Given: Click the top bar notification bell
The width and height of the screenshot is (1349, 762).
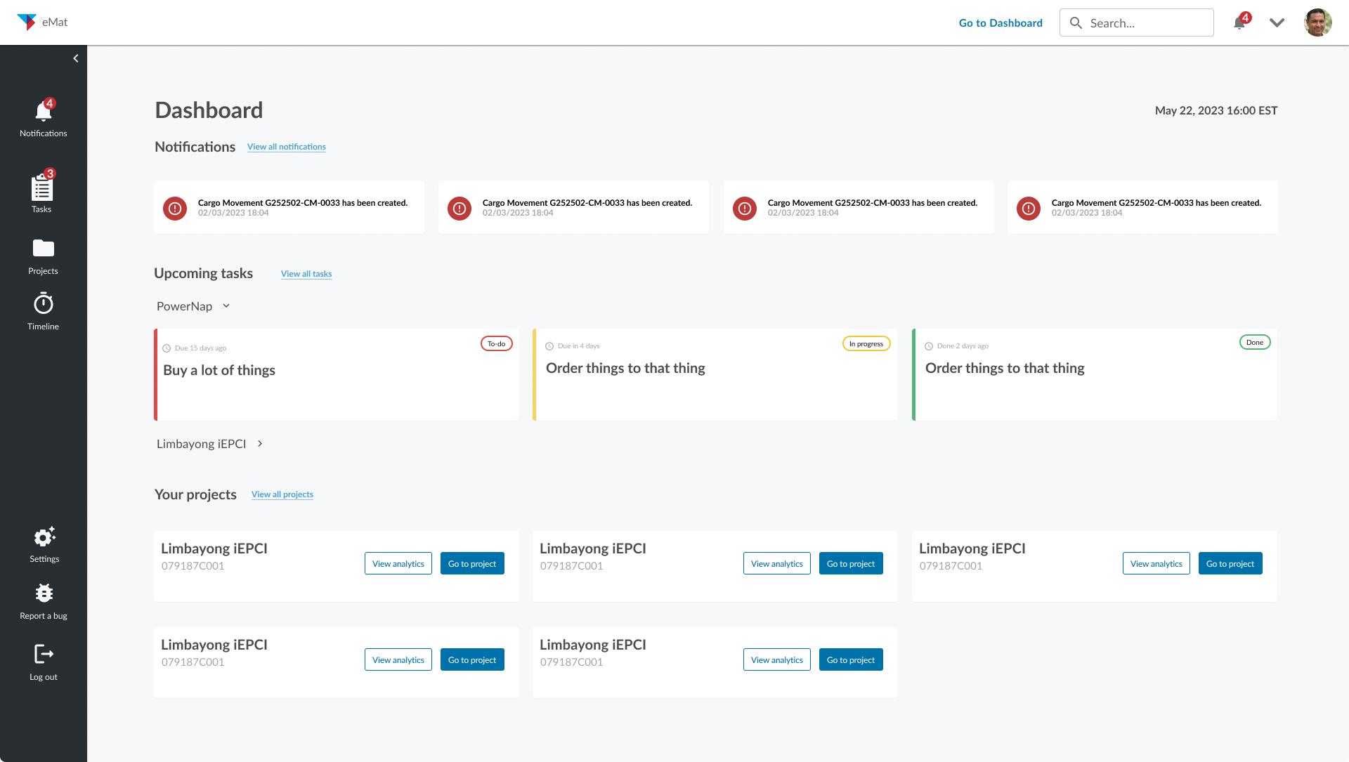Looking at the screenshot, I should [x=1241, y=22].
